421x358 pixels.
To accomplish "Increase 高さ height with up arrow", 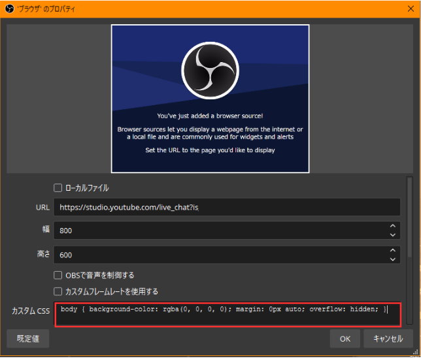I will pyautogui.click(x=392, y=250).
